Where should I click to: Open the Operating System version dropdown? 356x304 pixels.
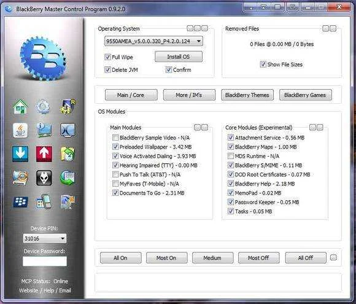[153, 41]
